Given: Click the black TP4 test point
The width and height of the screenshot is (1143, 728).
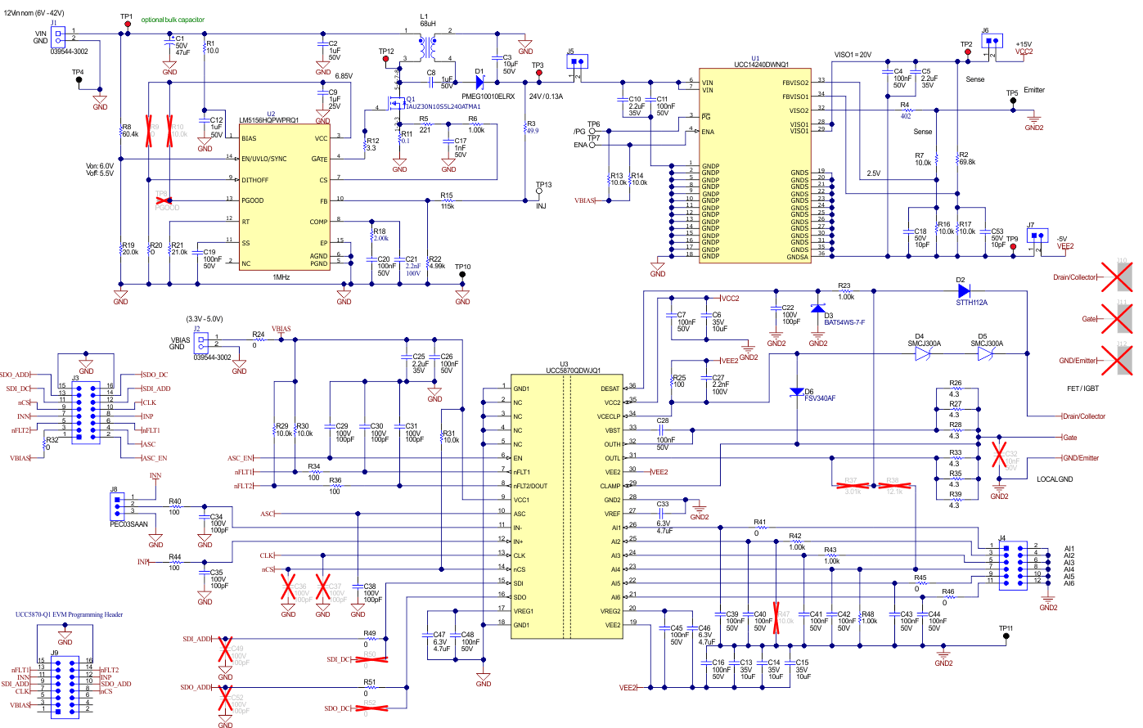Looking at the screenshot, I should (x=78, y=81).
